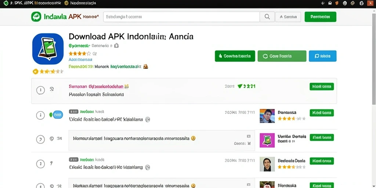The width and height of the screenshot is (376, 188).
Task: Click the yellow emoji after the pink title
Action: coord(126,86)
